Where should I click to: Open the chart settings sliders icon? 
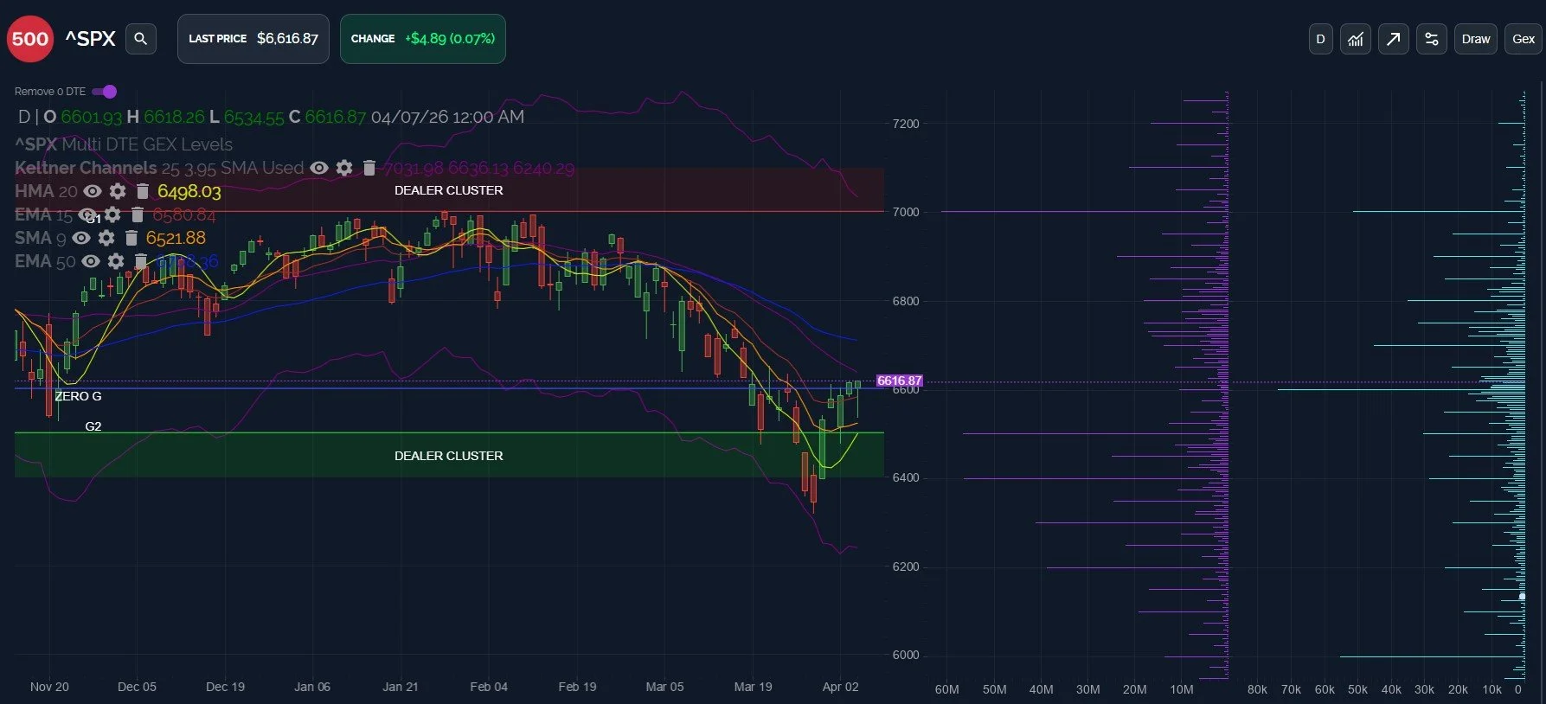pyautogui.click(x=1432, y=39)
